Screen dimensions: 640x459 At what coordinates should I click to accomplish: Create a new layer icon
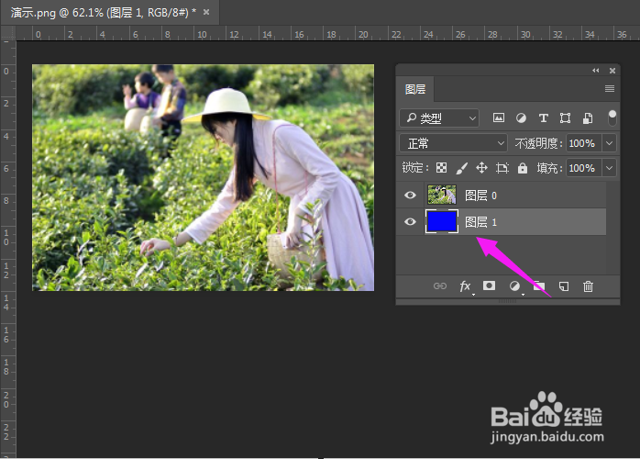click(564, 286)
